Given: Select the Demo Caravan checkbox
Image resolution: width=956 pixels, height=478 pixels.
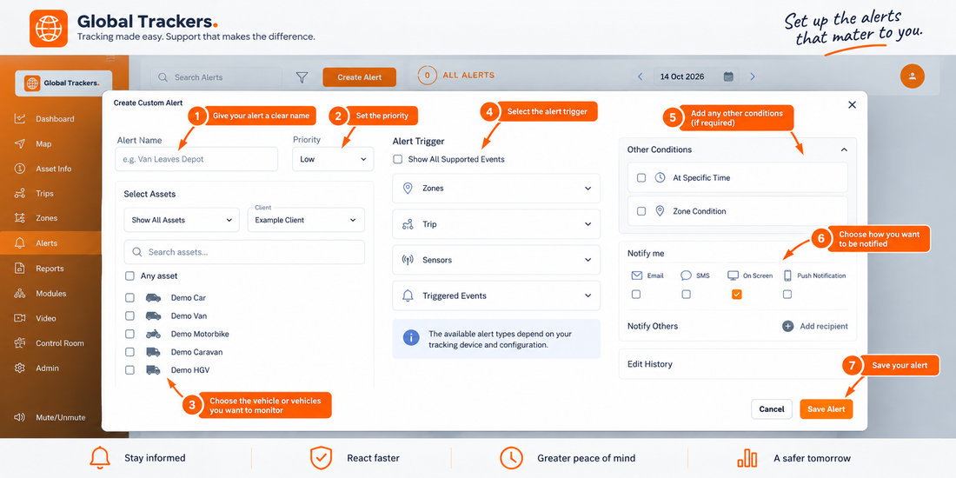Looking at the screenshot, I should point(129,352).
